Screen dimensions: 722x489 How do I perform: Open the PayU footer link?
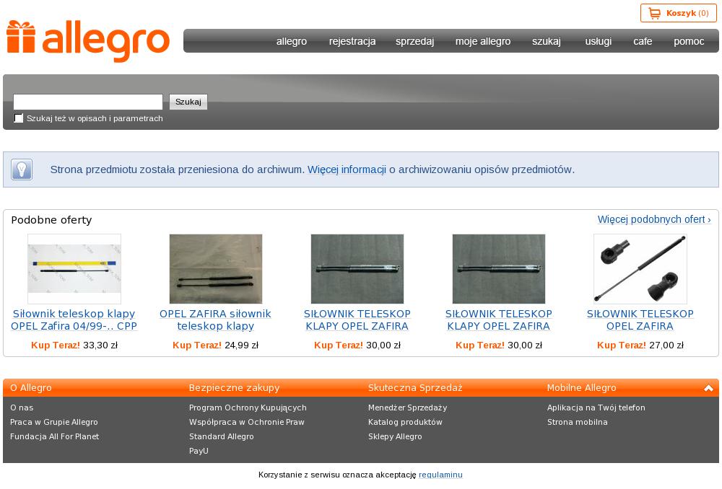point(199,451)
